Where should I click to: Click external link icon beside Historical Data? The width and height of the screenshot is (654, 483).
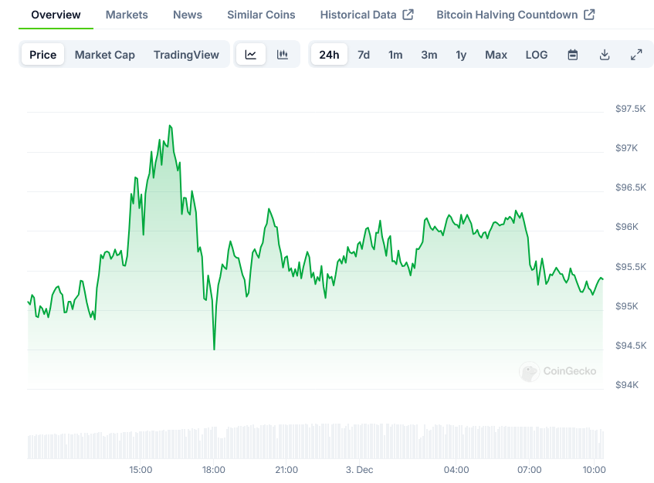pyautogui.click(x=408, y=15)
